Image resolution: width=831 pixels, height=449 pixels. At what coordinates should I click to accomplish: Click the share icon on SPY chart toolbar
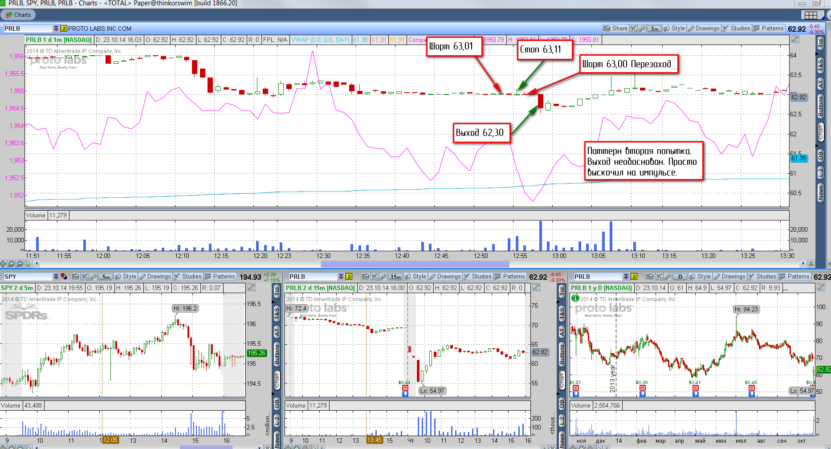(x=75, y=277)
